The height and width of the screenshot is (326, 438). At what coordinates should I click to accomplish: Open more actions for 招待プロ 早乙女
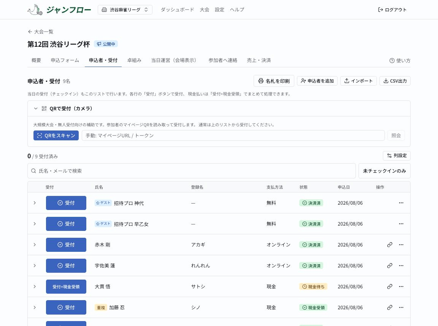click(x=401, y=224)
